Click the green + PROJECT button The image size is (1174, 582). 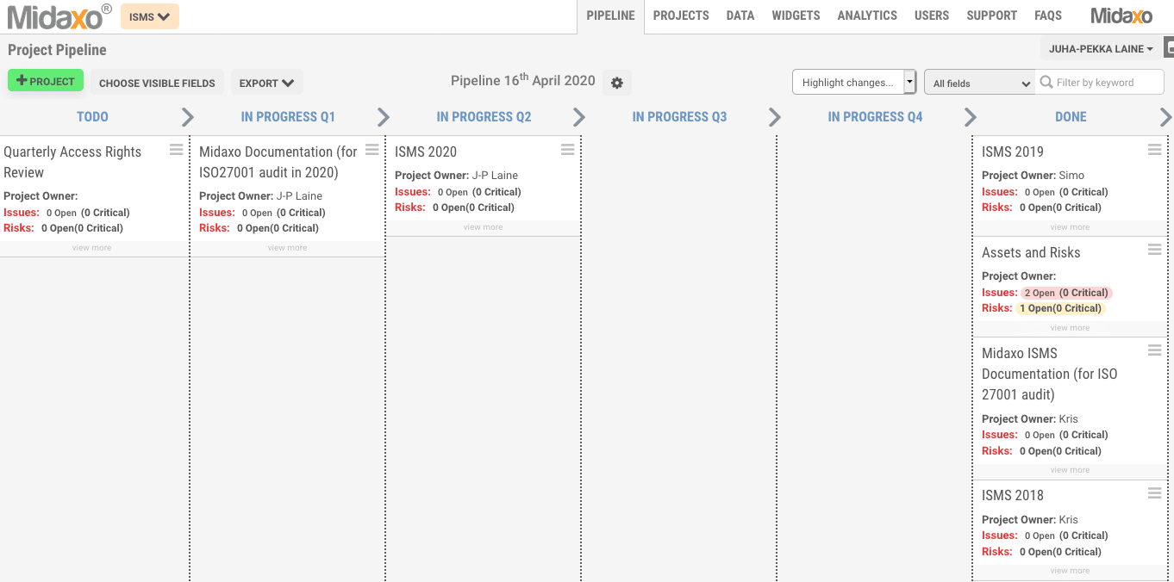(46, 81)
